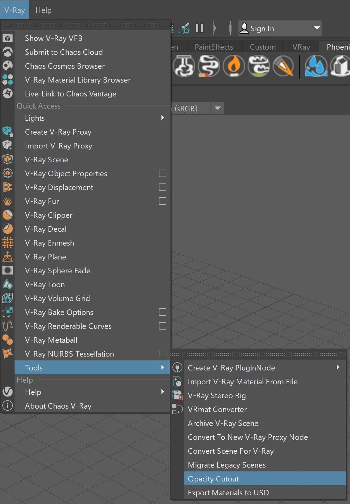Open the sRGB color space dropdown arrow
350x504 pixels.
218,108
